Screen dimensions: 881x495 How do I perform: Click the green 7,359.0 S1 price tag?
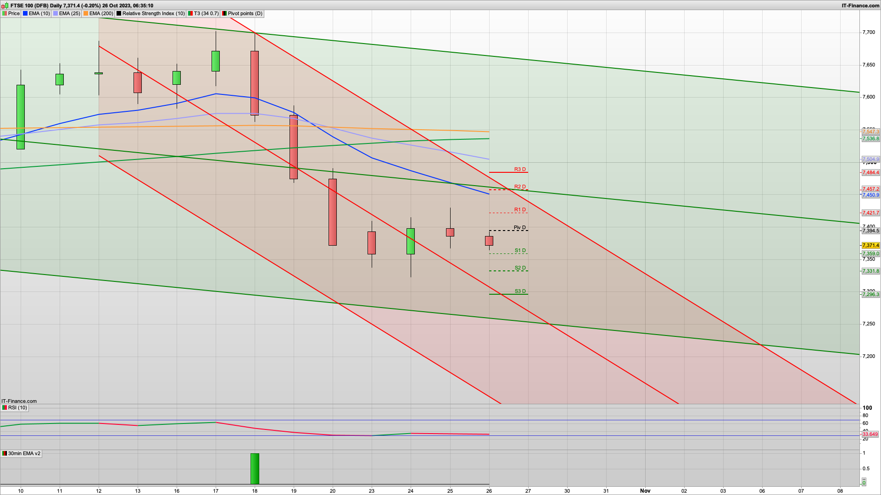coord(870,253)
